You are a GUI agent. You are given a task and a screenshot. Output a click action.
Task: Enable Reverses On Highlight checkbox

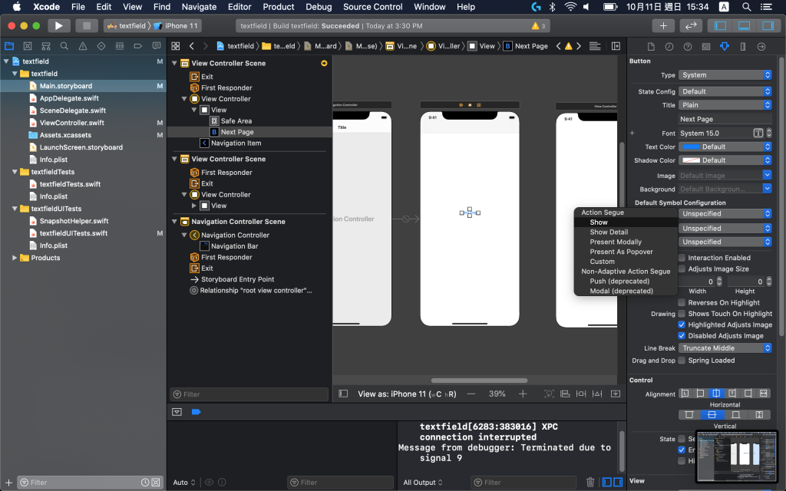(x=682, y=303)
